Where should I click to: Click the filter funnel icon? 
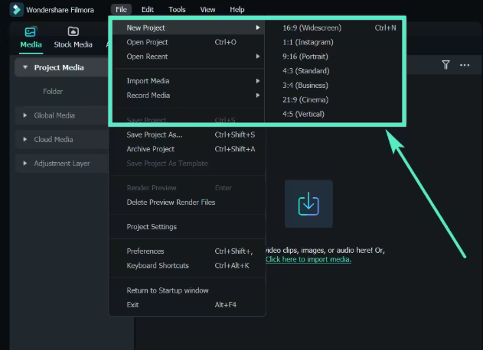[445, 65]
